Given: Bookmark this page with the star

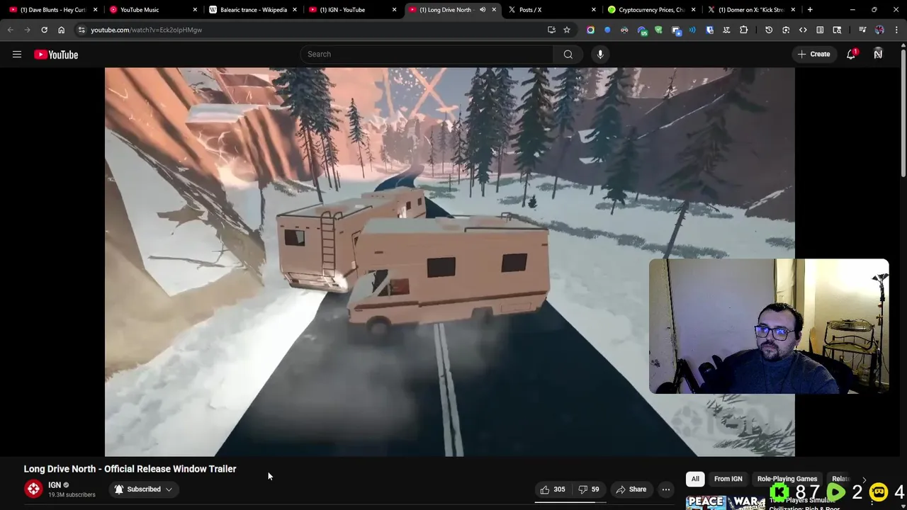Looking at the screenshot, I should (x=567, y=30).
